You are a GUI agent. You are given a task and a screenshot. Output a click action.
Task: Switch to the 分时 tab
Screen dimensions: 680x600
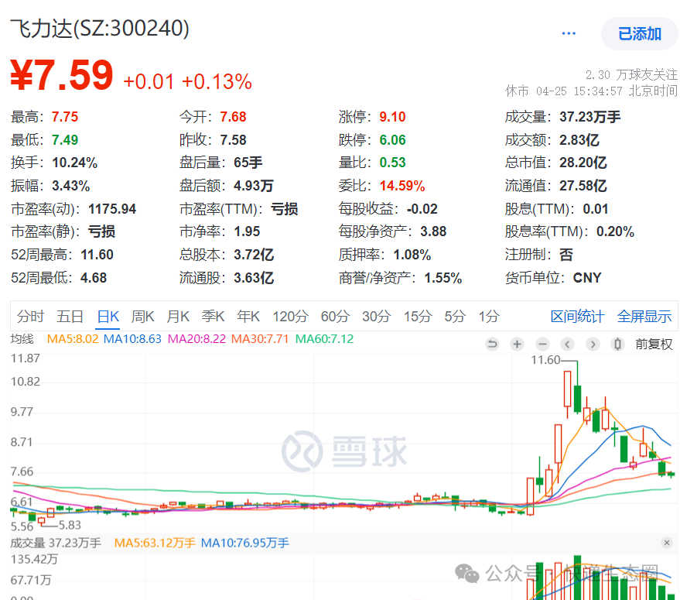[30, 317]
